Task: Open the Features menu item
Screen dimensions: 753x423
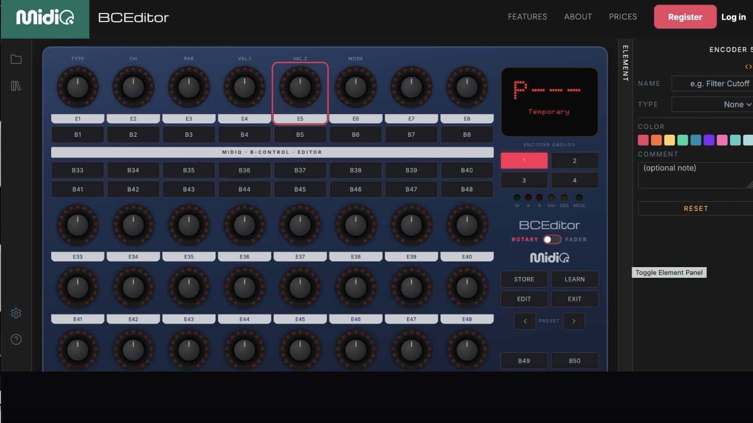Action: click(528, 17)
